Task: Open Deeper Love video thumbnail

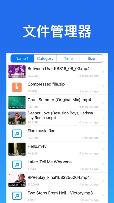Action: coord(17,118)
